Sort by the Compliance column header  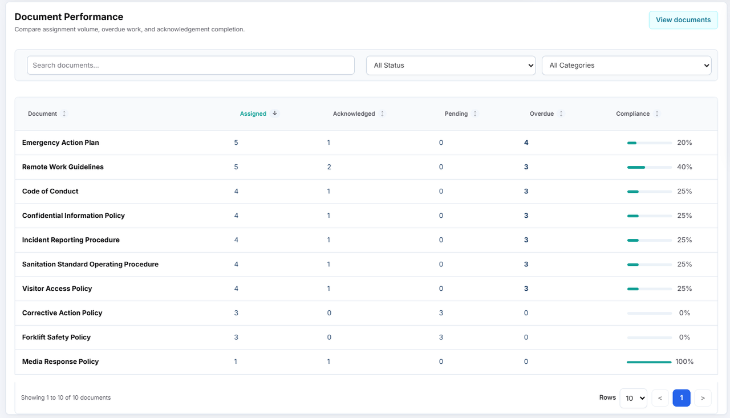point(632,113)
